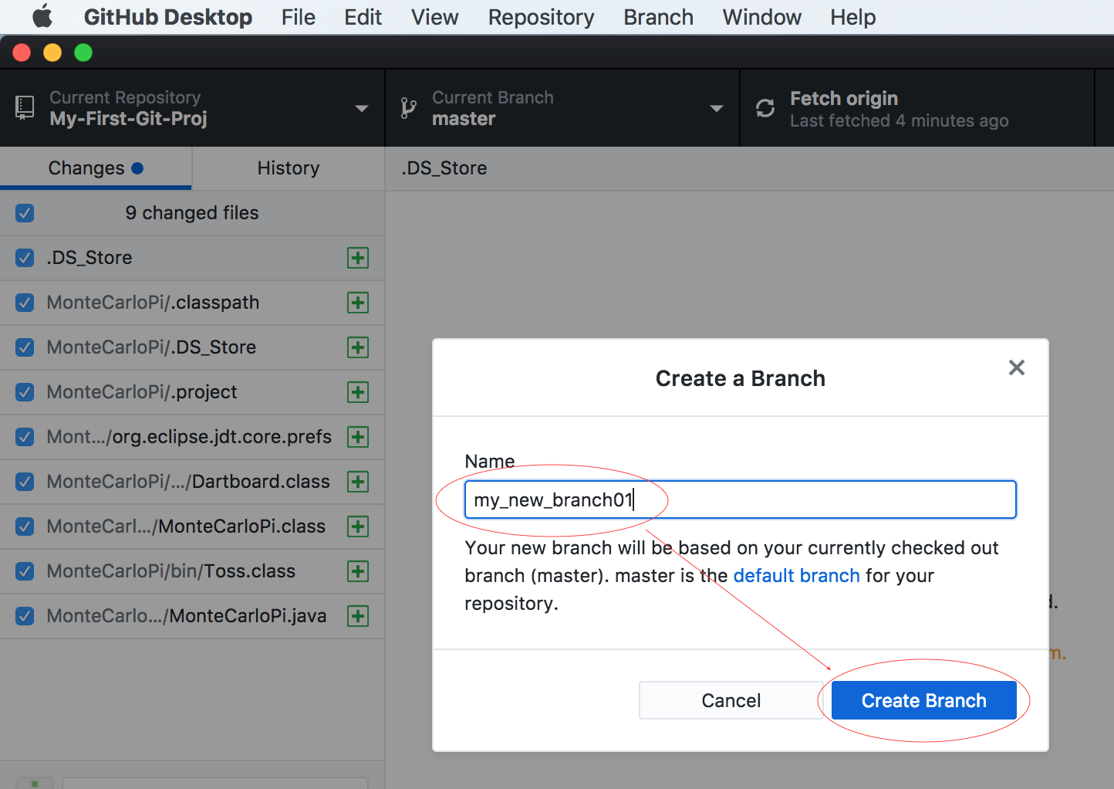Click the plus icon for Toss.class

358,571
